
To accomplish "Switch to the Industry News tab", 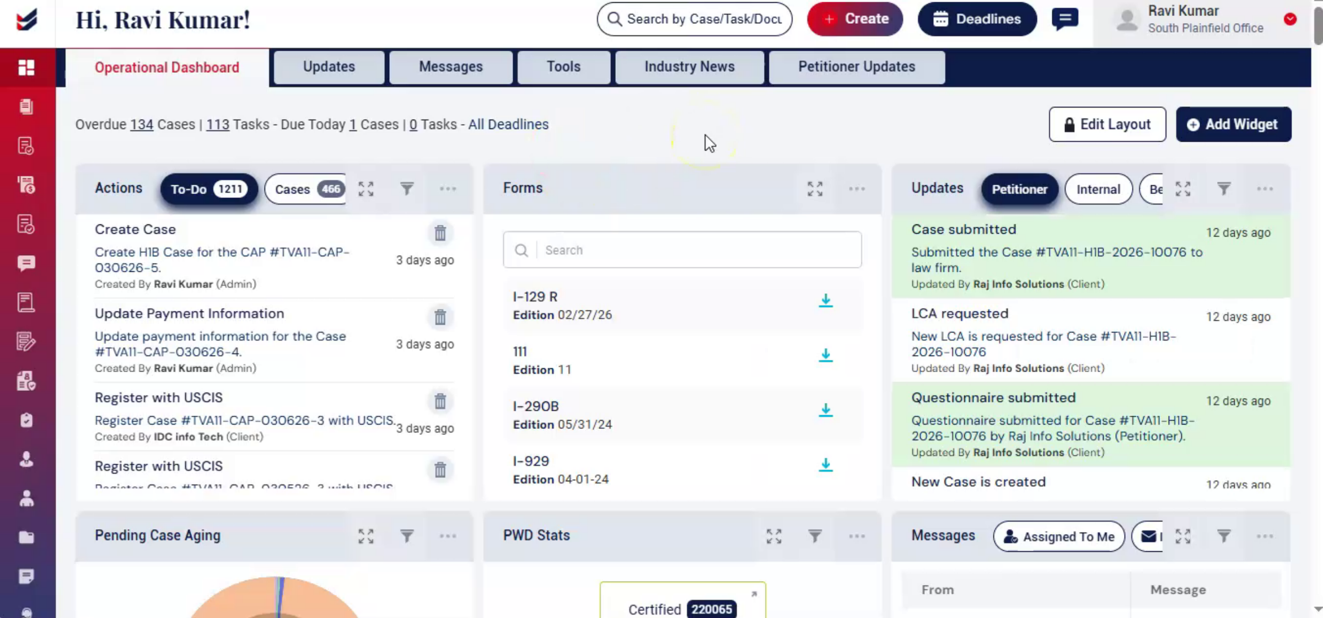I will (690, 67).
